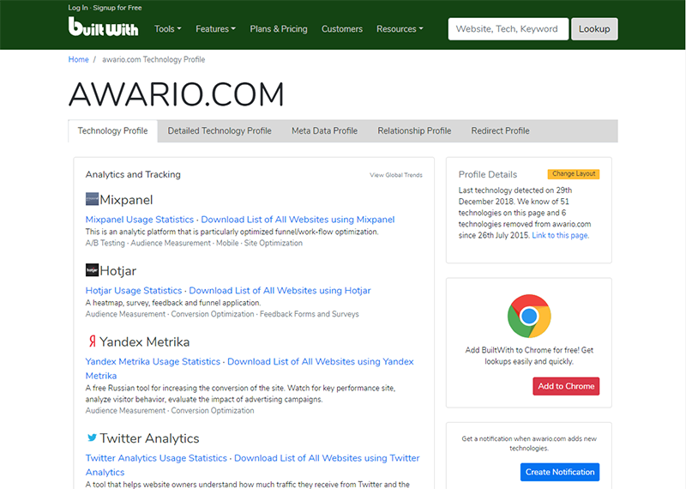The width and height of the screenshot is (686, 489).
Task: Go to Home breadcrumb link
Action: (78, 59)
